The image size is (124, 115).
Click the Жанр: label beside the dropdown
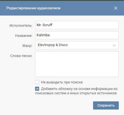27,46
